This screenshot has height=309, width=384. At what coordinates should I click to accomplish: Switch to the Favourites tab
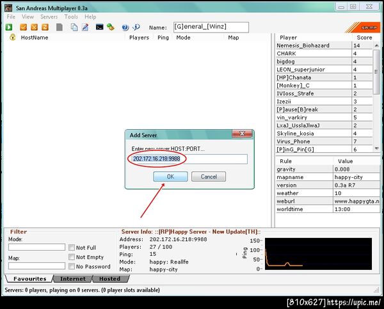click(29, 279)
